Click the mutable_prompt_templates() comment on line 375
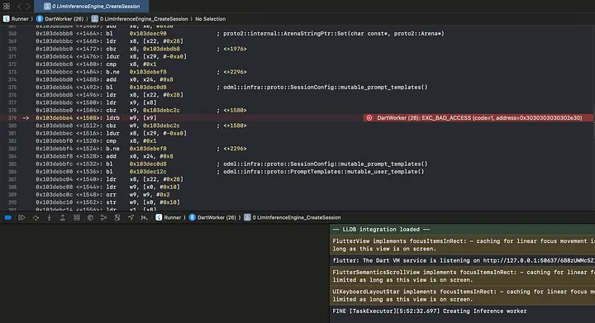This screenshot has height=323, width=595. [x=326, y=88]
